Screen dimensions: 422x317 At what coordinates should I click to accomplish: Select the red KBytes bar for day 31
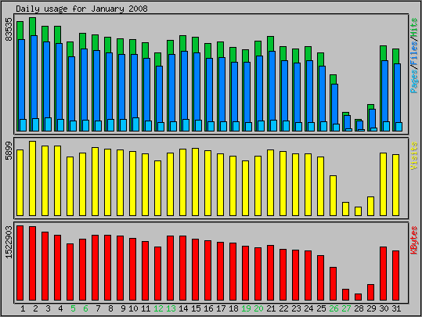tap(395, 276)
